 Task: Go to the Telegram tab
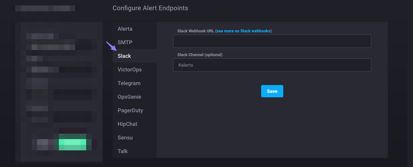[129, 83]
